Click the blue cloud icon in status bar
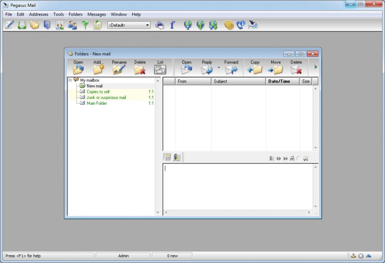Screen dimensions: 385x263 pos(368,256)
